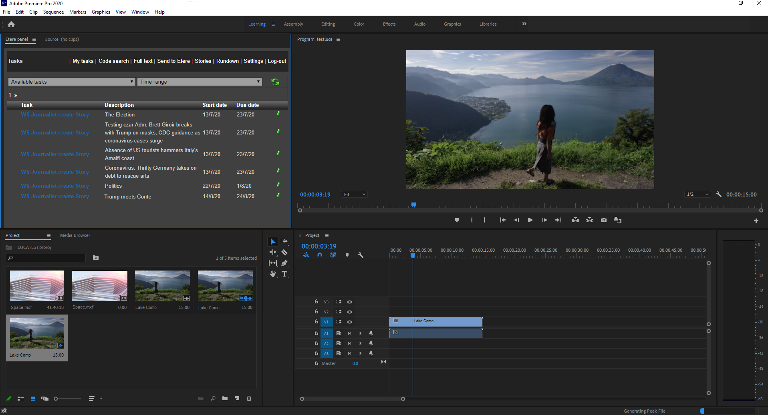Mute audio track A1
Viewport: 768px width, 415px height.
(349, 334)
